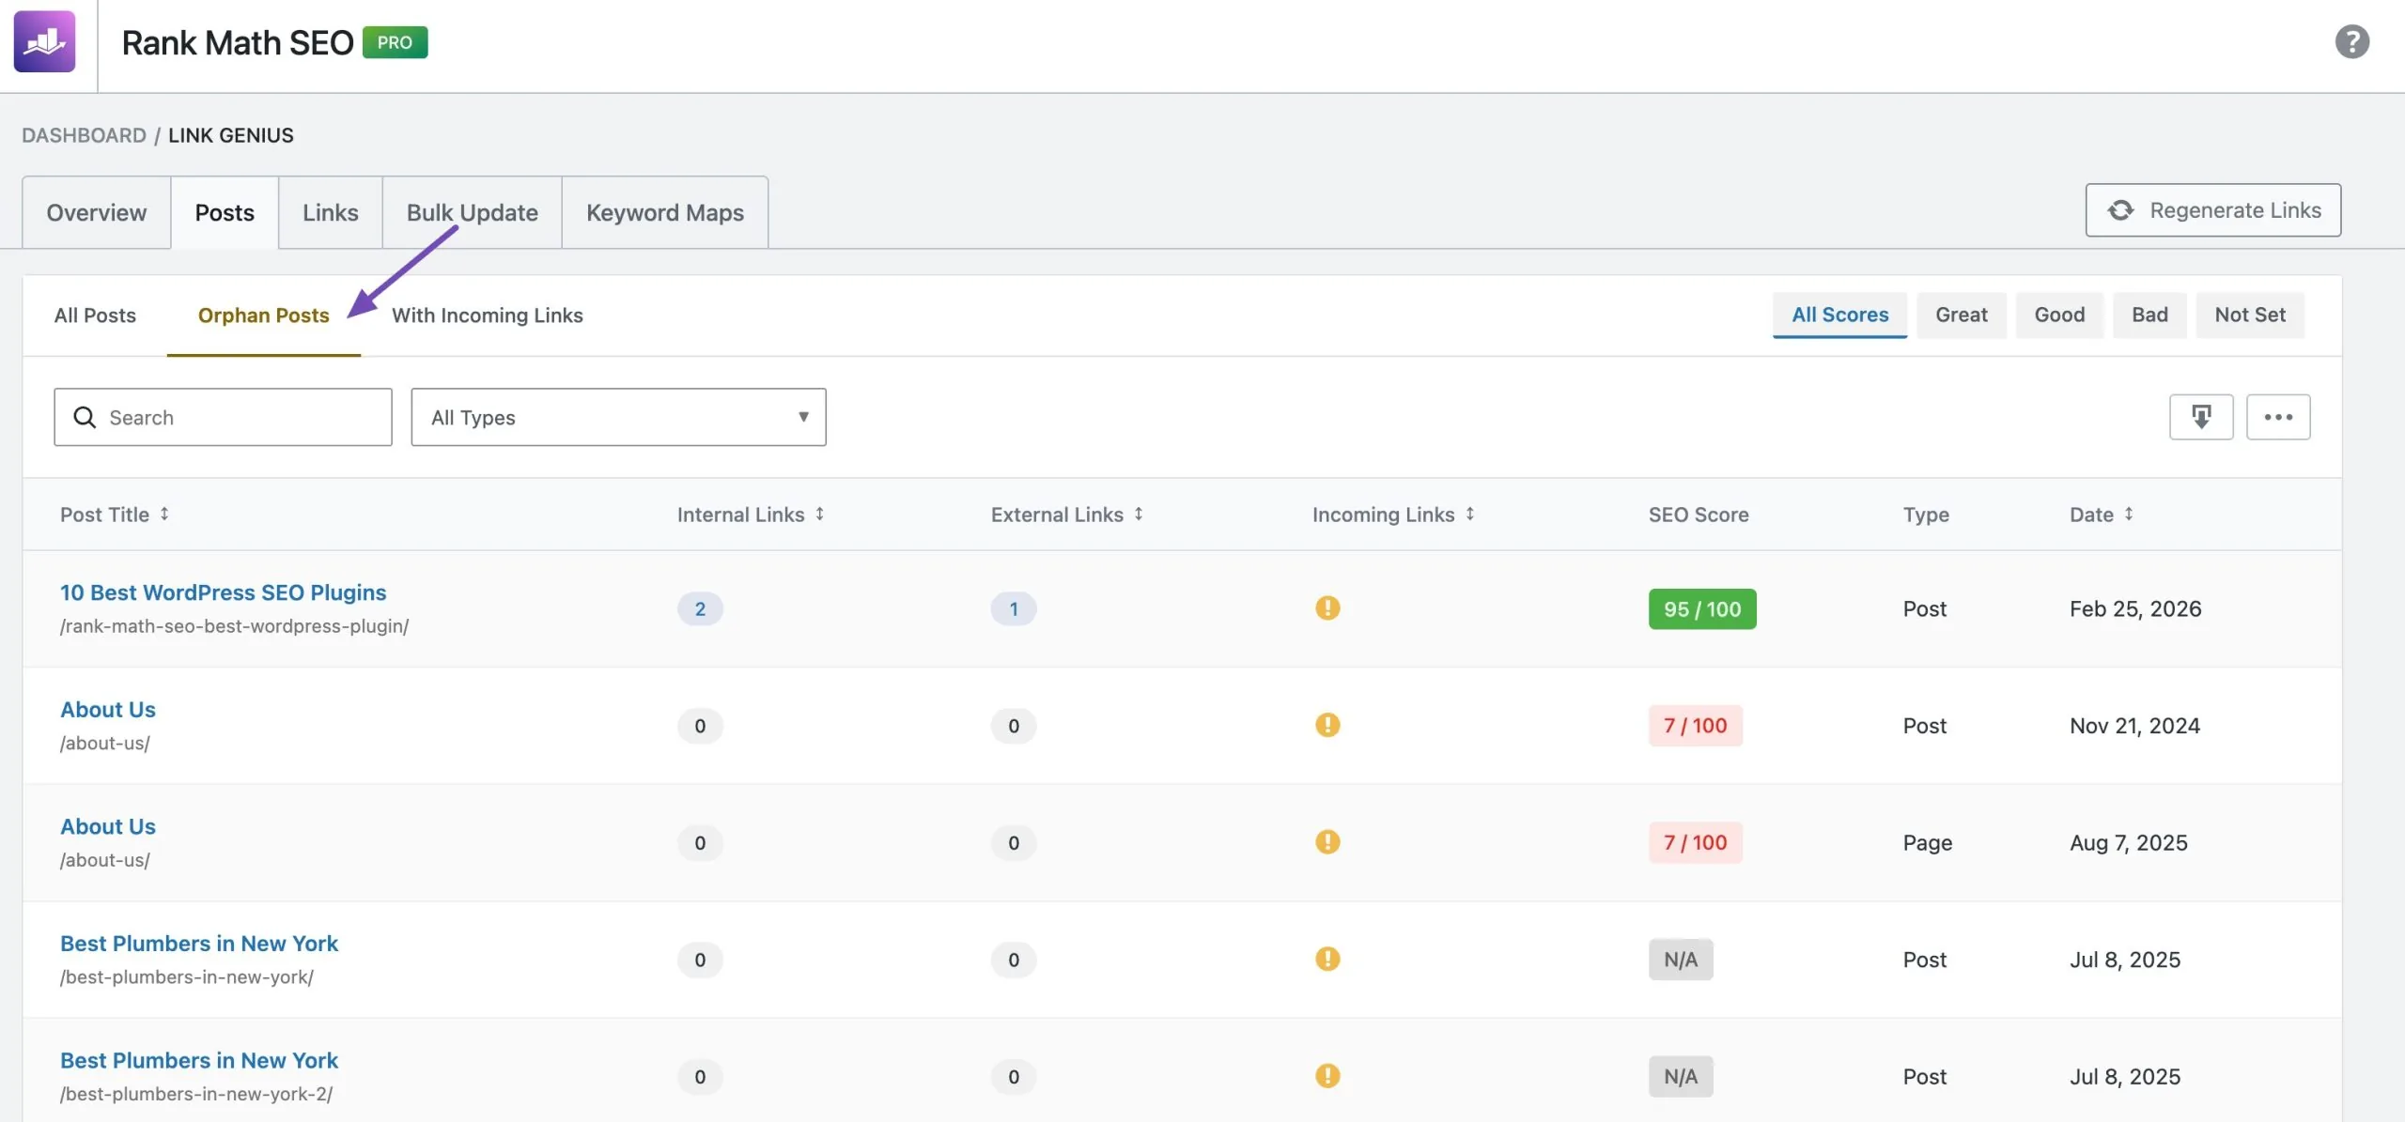Screen dimensions: 2405x1122
Task: Expand the All Types dropdown
Action: pyautogui.click(x=618, y=417)
